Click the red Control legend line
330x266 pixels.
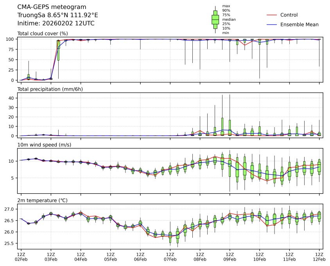point(271,15)
